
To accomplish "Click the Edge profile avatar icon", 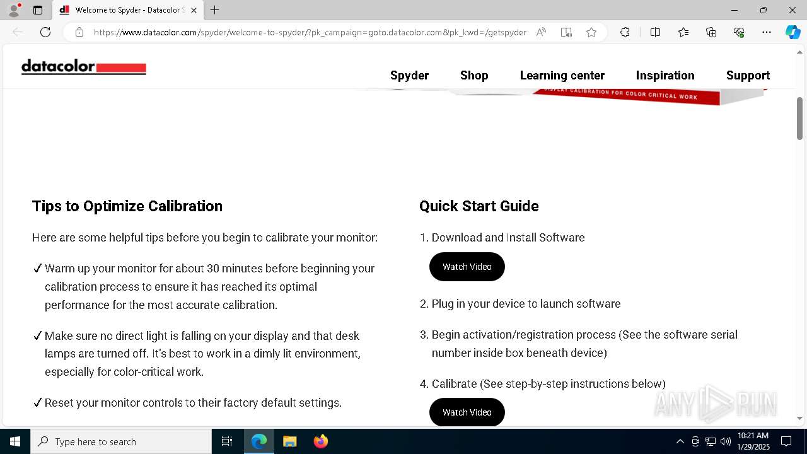I will point(14,10).
